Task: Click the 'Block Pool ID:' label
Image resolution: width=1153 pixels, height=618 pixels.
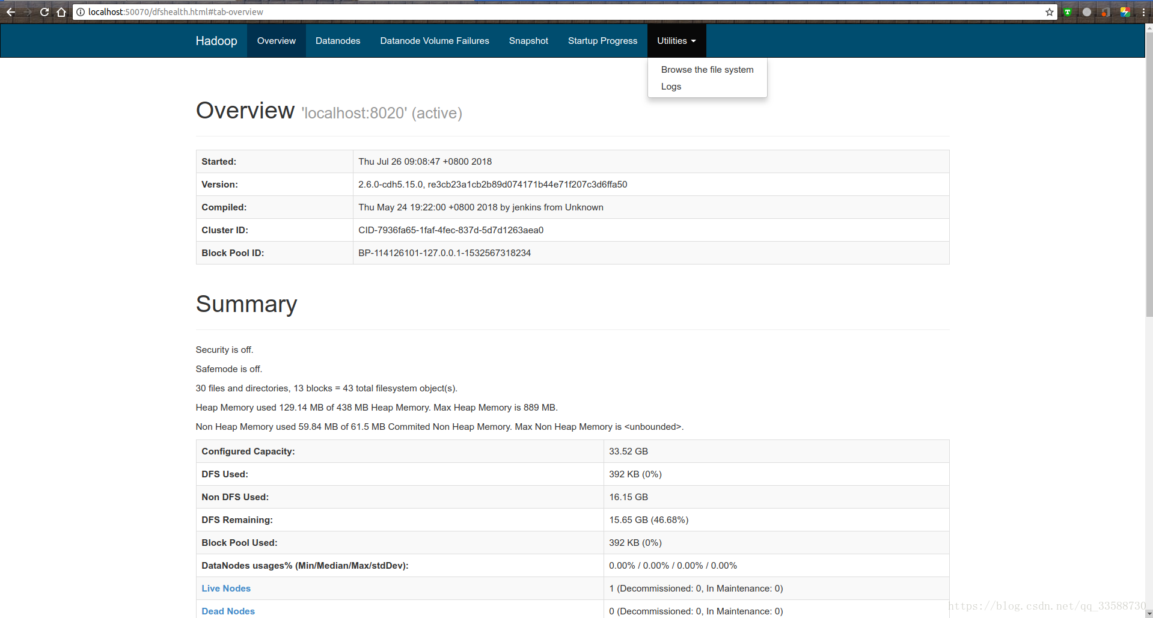Action: tap(233, 253)
